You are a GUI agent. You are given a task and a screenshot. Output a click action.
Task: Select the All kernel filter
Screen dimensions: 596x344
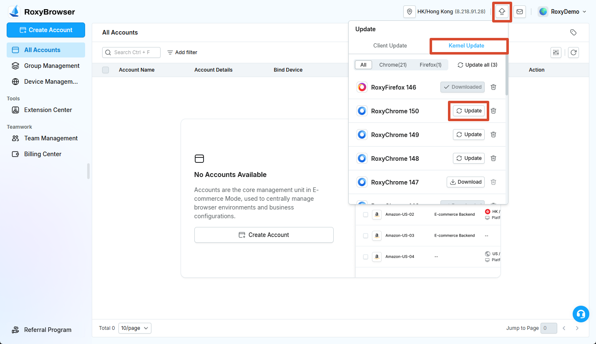pyautogui.click(x=363, y=65)
